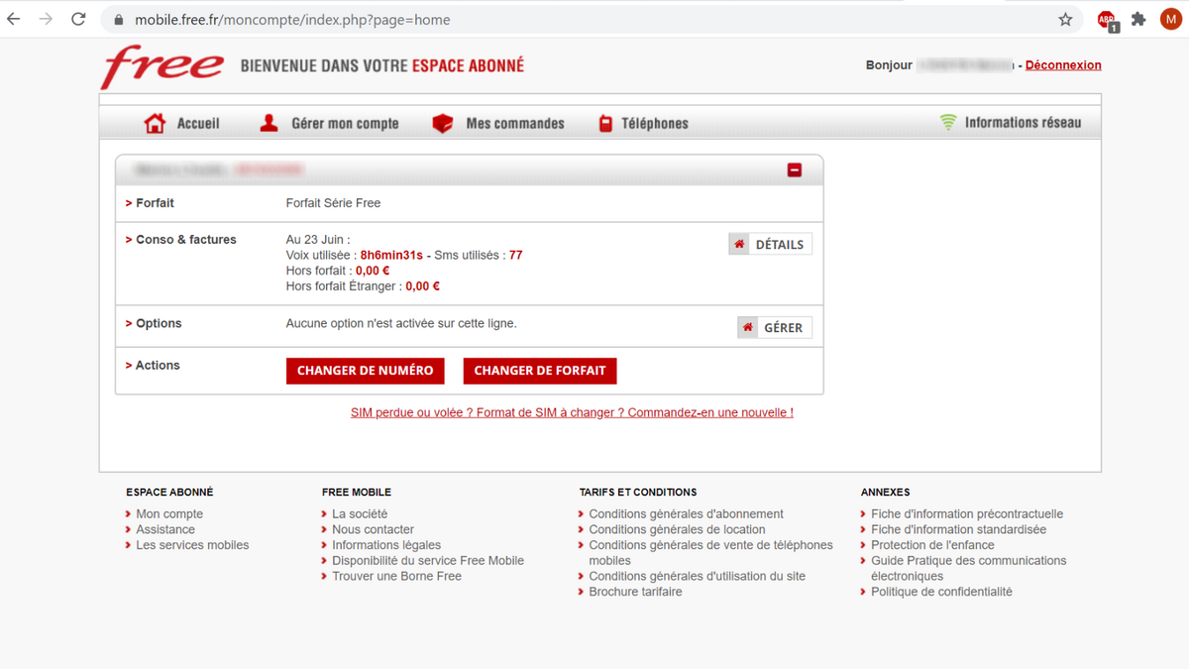Screen dimensions: 1189x669
Task: Click the ESPACE ABONNÉ footer heading
Action: click(169, 493)
